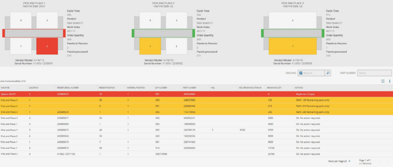Open the three-dot more options menu
Screen dimensions: 393x167
pos(390,81)
